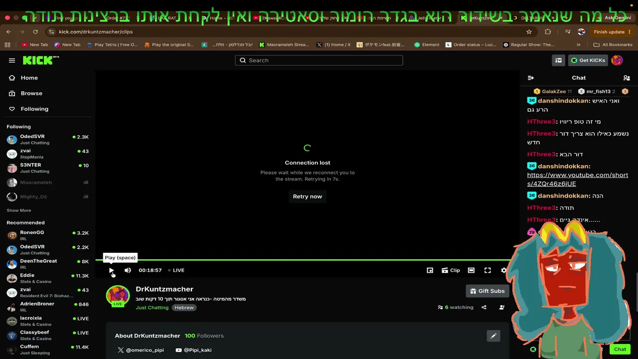This screenshot has height=359, width=638.
Task: Open the All Bookmarks folder
Action: [x=613, y=44]
